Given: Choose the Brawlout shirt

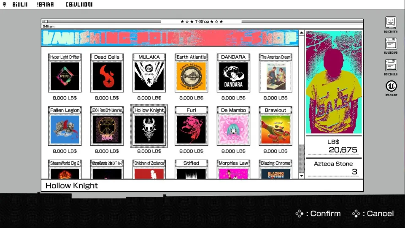Looking at the screenshot, I should pyautogui.click(x=275, y=130).
